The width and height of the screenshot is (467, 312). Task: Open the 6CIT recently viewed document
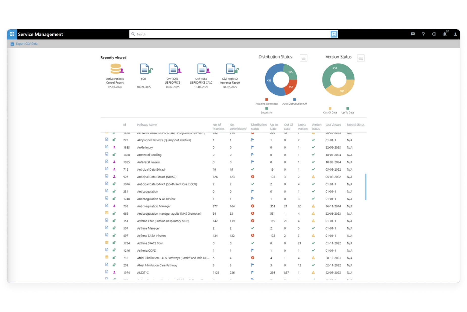pyautogui.click(x=144, y=69)
